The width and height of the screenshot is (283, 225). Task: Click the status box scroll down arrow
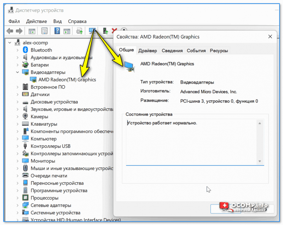260,161
